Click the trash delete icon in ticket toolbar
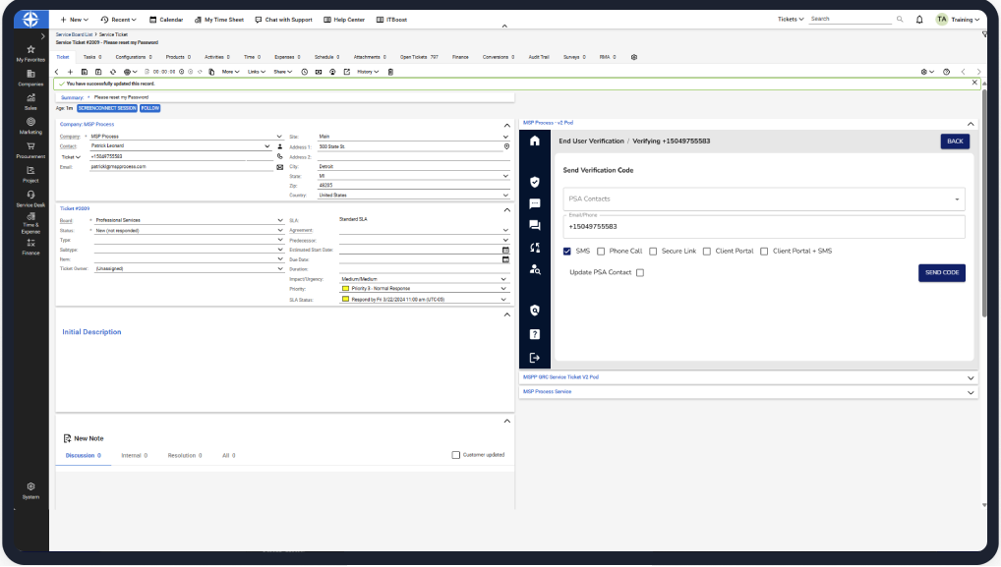1001x567 pixels. tap(390, 72)
